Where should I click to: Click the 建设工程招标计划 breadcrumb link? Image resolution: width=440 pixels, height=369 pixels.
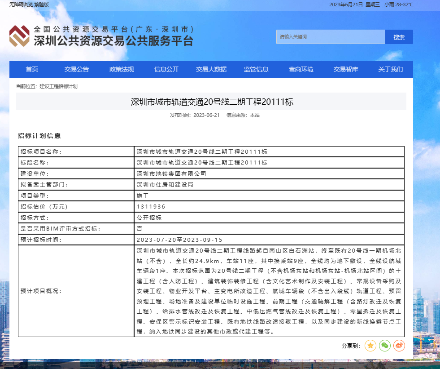pos(58,86)
